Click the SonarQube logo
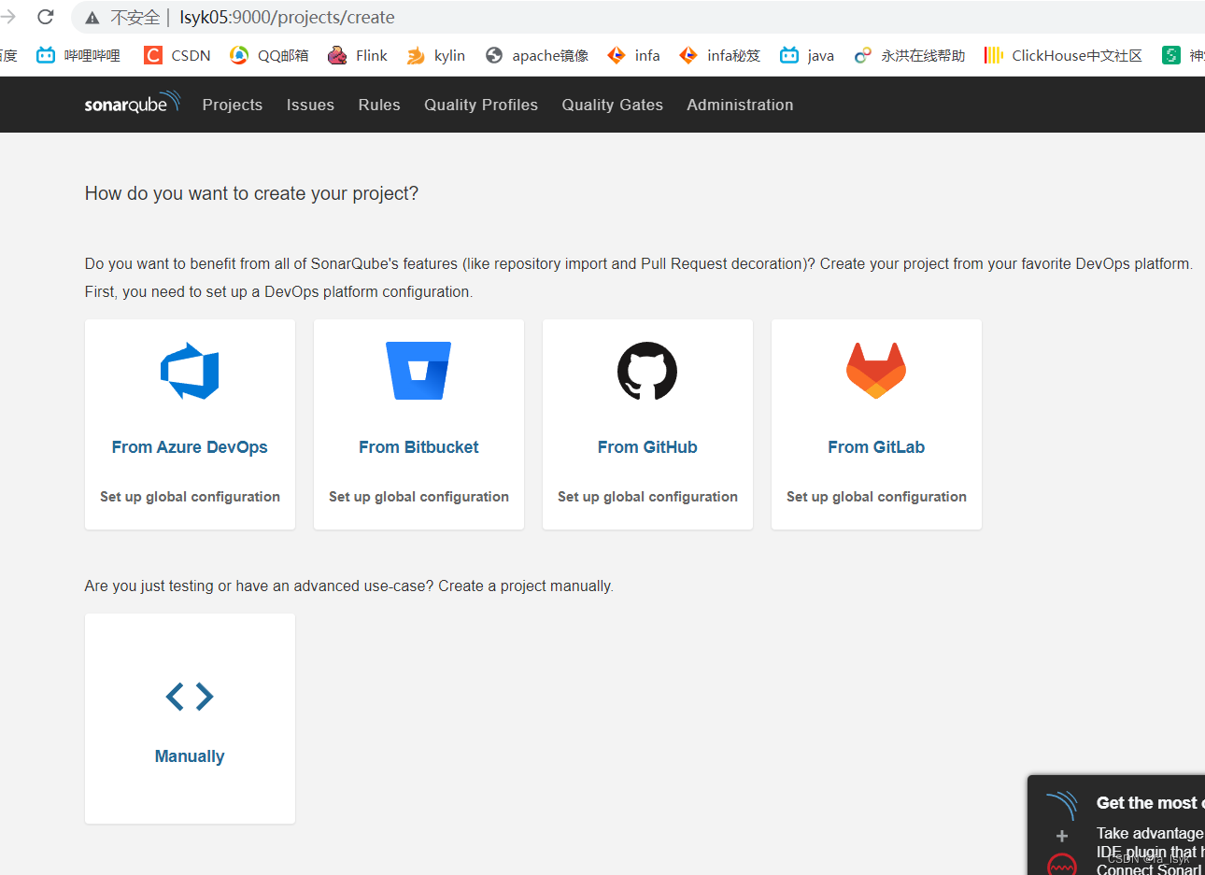This screenshot has height=875, width=1205. 132,104
